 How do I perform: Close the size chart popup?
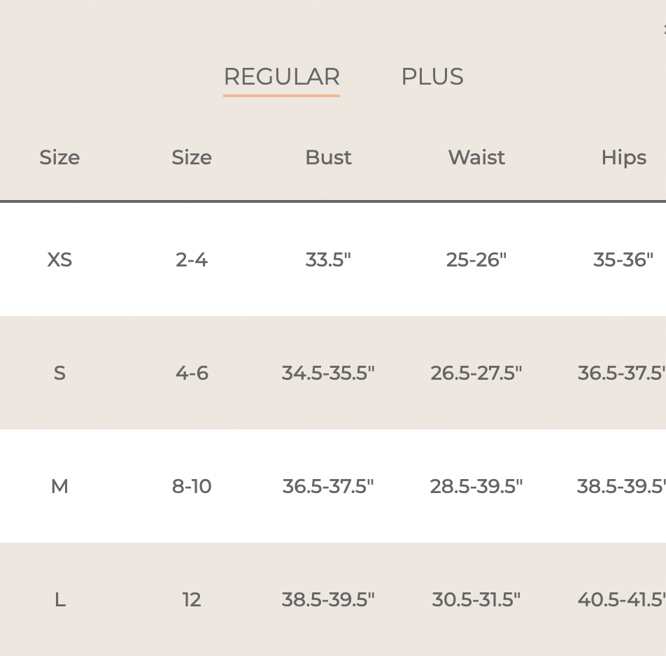coord(663,29)
